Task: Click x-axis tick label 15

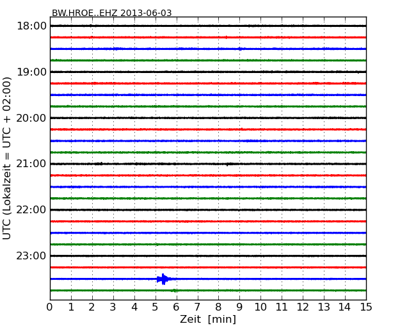Action: [366, 307]
